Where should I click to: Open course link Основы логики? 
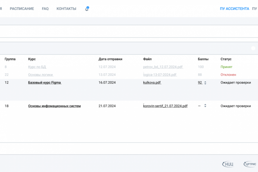tap(41, 75)
